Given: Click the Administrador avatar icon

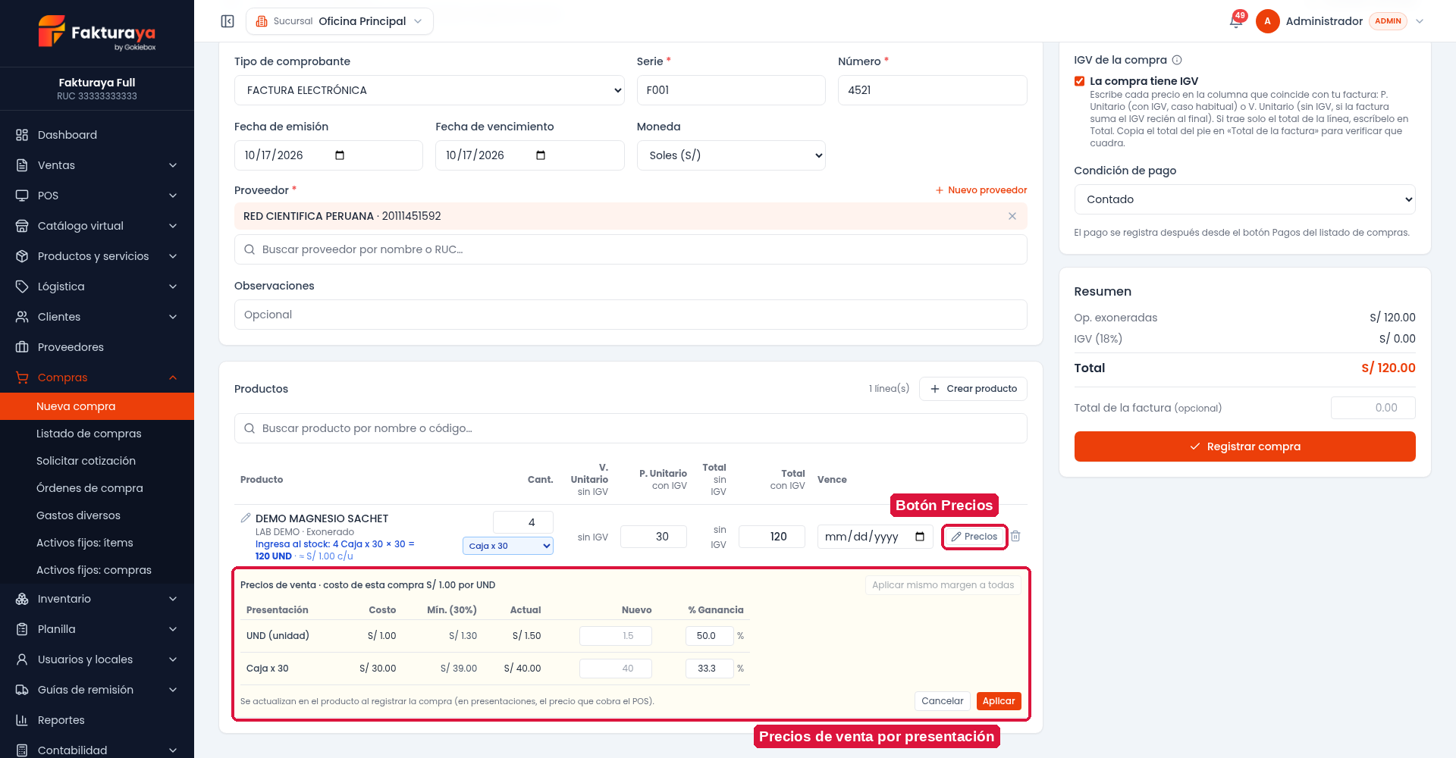Looking at the screenshot, I should pos(1267,21).
